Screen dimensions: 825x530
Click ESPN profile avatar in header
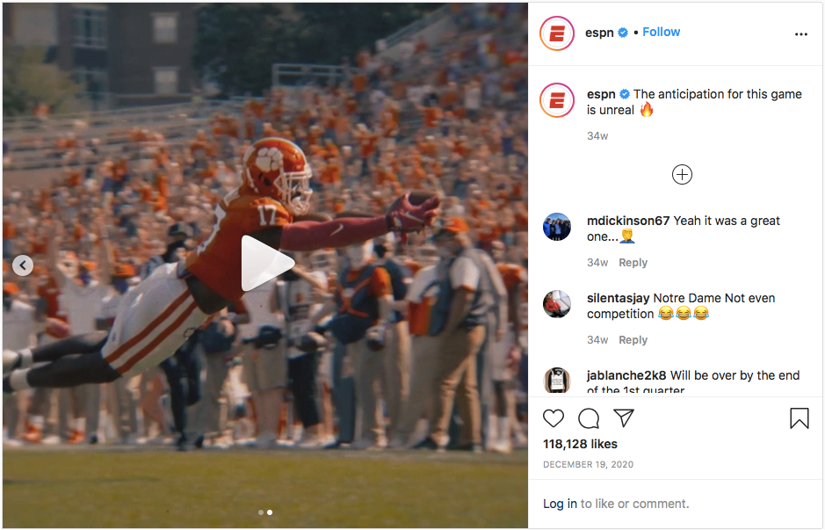point(556,33)
